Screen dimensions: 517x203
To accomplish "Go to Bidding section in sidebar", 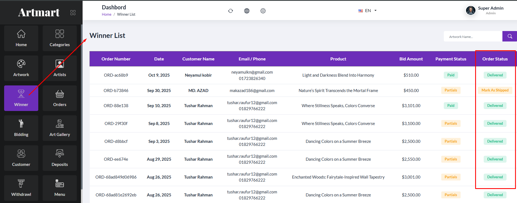I will click(x=21, y=128).
